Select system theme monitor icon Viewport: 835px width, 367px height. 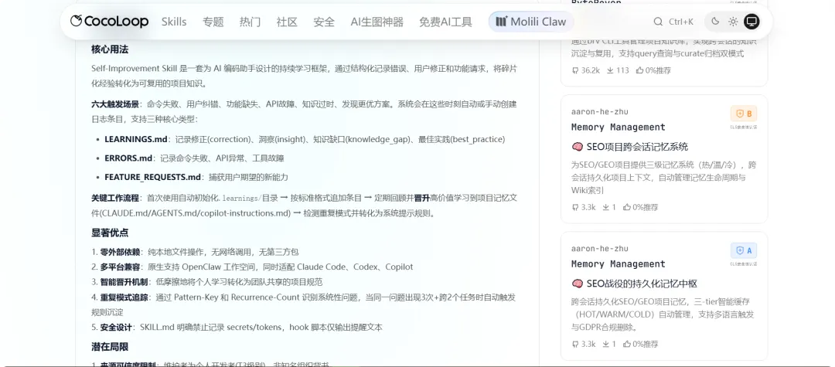tap(751, 22)
